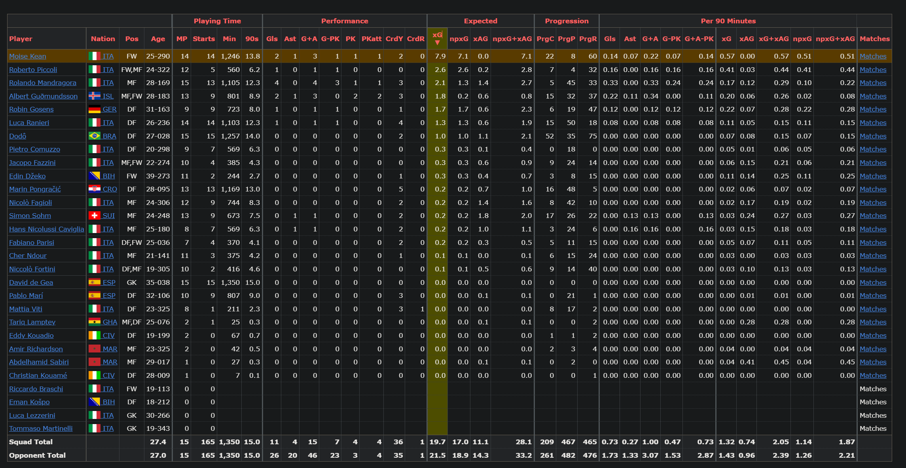Click Germany flag beside Robin Gosens
This screenshot has width=906, height=468.
coord(94,109)
